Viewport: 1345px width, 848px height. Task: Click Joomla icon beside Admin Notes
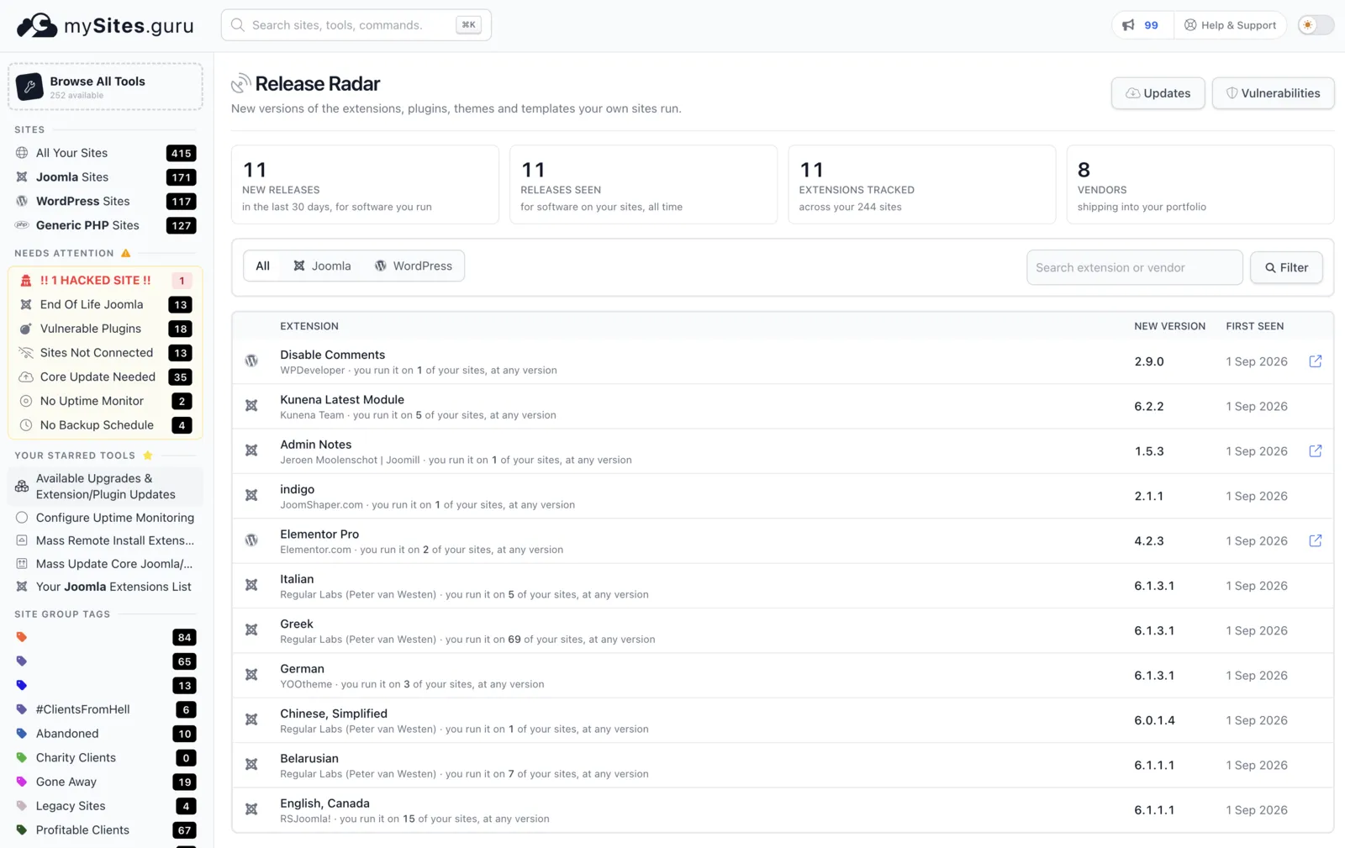point(251,450)
